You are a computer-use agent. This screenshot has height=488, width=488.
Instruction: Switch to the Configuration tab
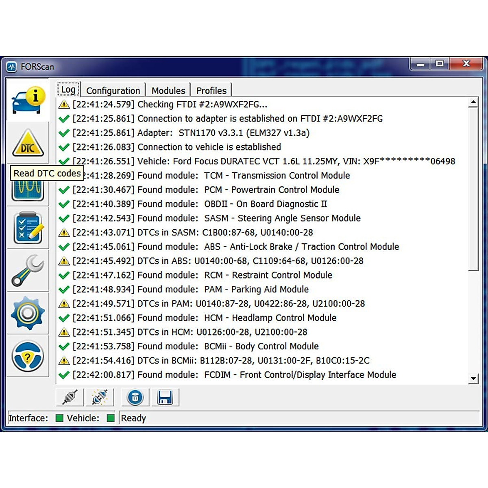click(x=113, y=90)
